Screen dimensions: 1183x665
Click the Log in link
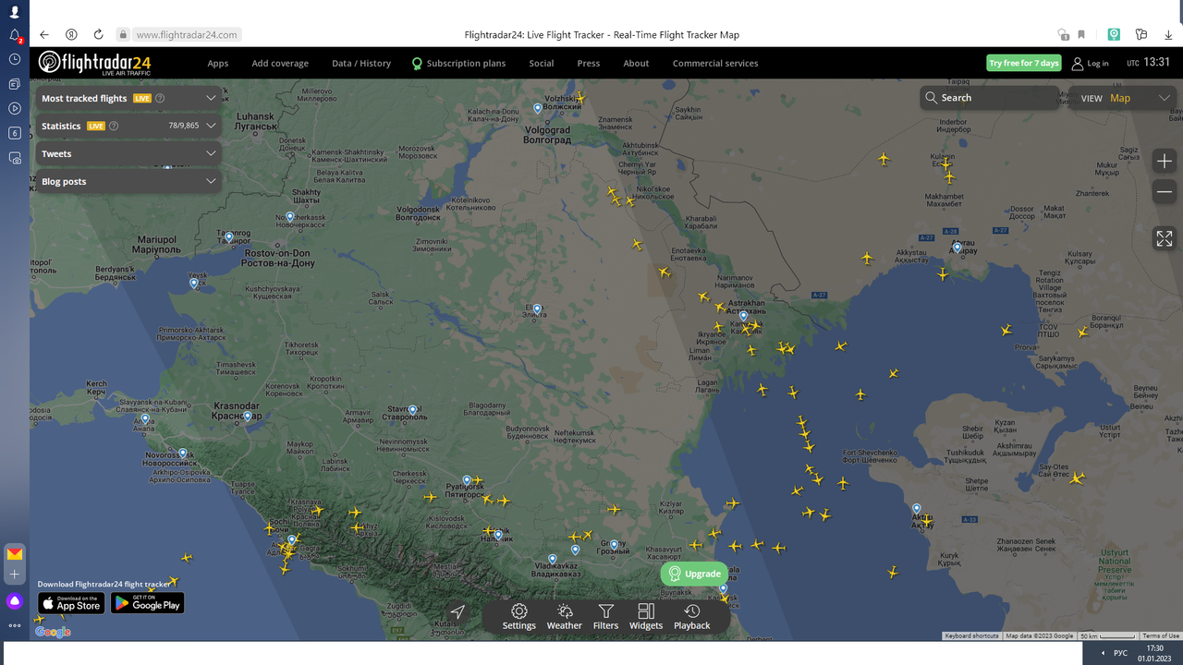[x=1091, y=64]
